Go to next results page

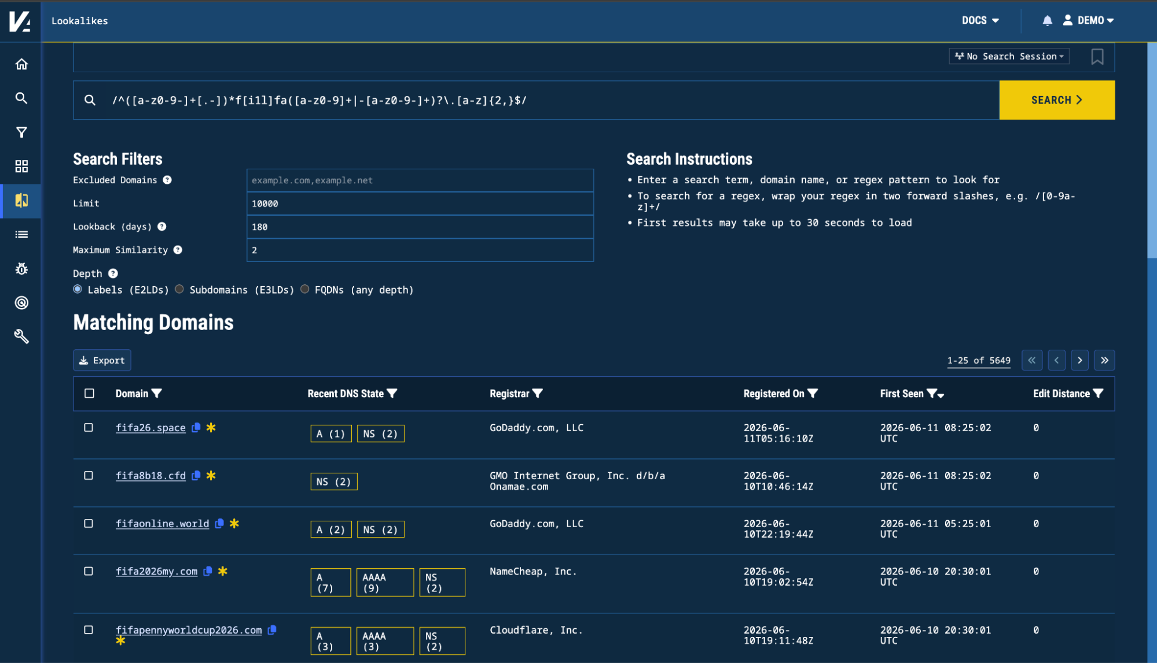tap(1079, 360)
